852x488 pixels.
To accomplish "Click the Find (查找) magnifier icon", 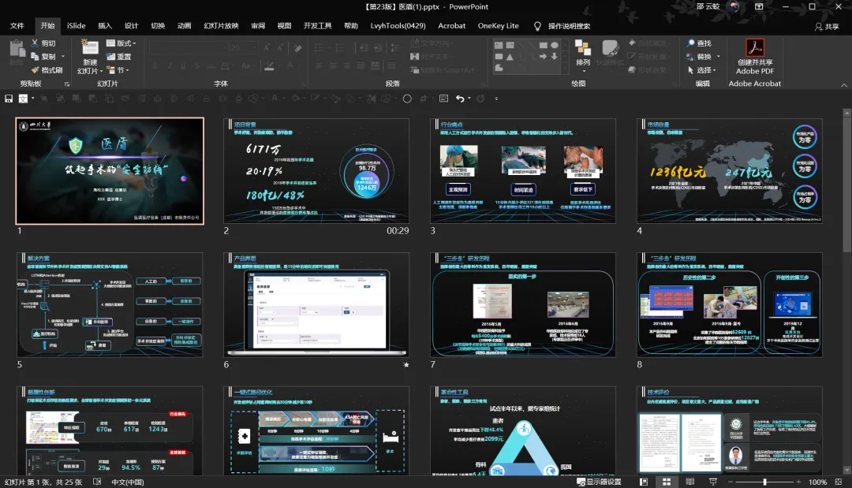I will [x=690, y=43].
